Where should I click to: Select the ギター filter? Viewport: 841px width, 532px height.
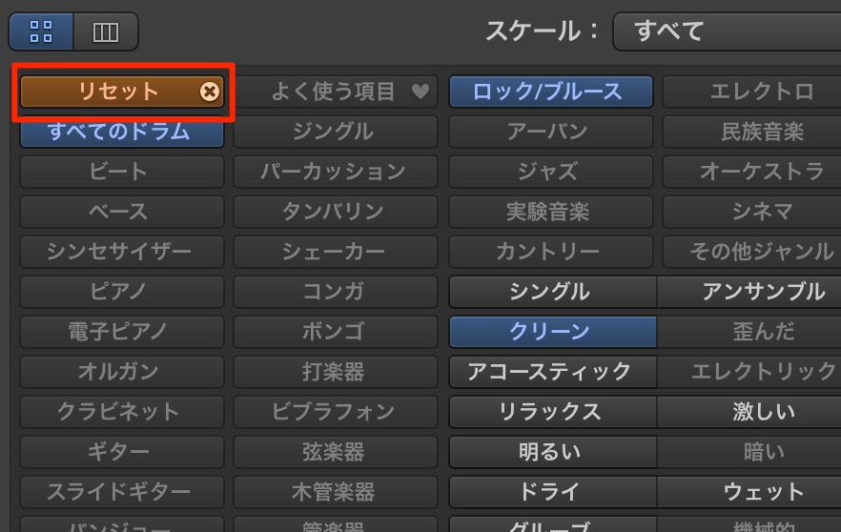(x=122, y=452)
